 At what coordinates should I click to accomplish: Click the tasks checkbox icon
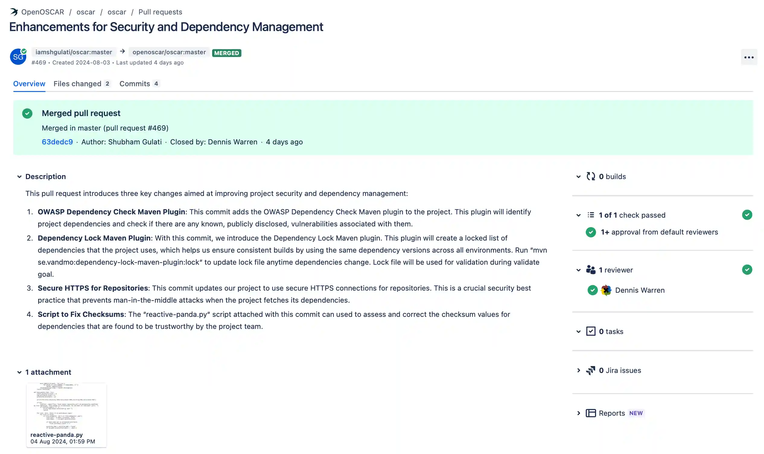pos(591,331)
